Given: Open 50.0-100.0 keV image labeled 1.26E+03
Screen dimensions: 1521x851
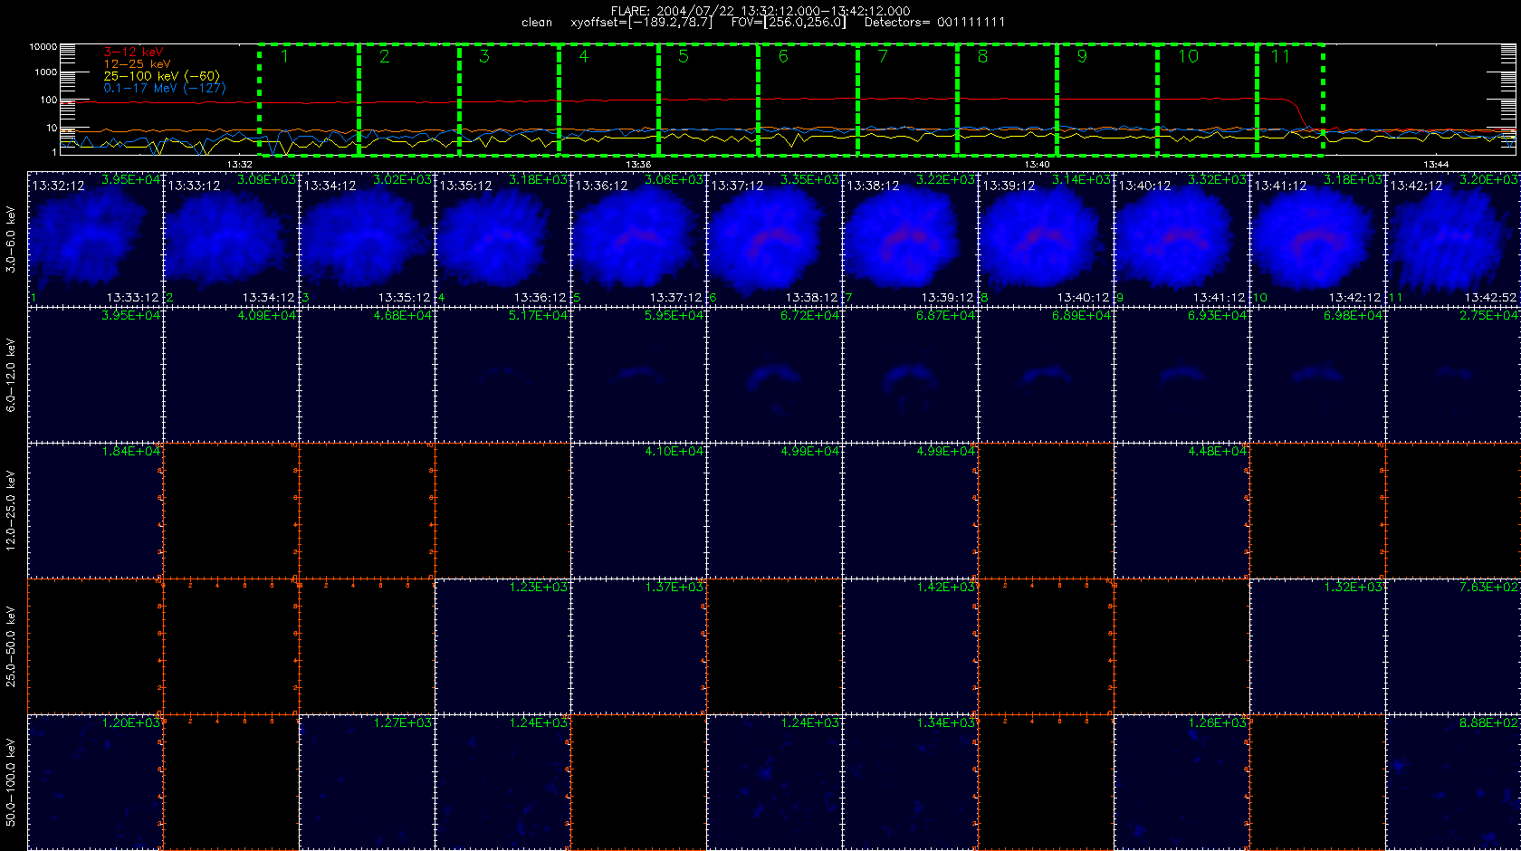Looking at the screenshot, I should pyautogui.click(x=1181, y=782).
